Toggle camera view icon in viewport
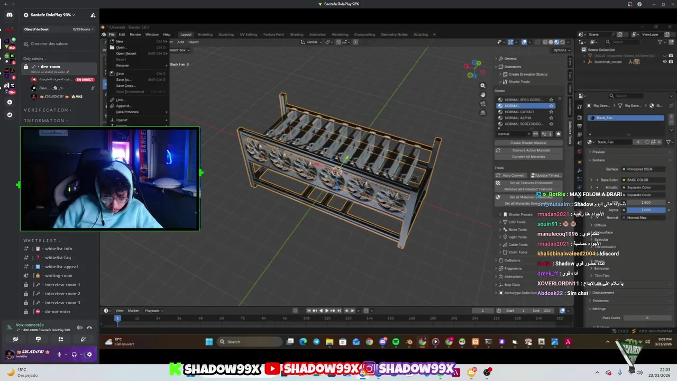Image resolution: width=677 pixels, height=381 pixels. 482,104
